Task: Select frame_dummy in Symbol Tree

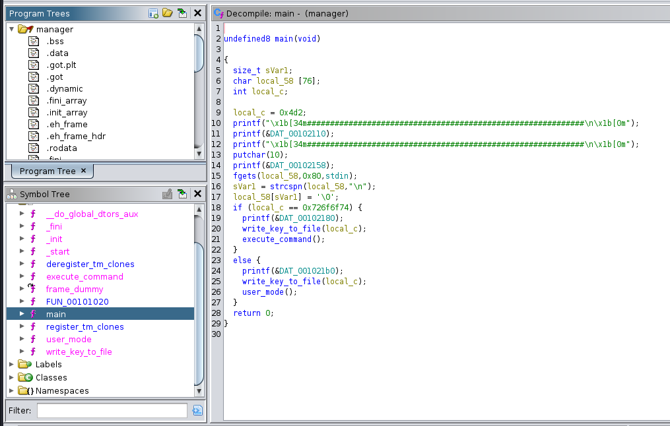Action: (75, 289)
